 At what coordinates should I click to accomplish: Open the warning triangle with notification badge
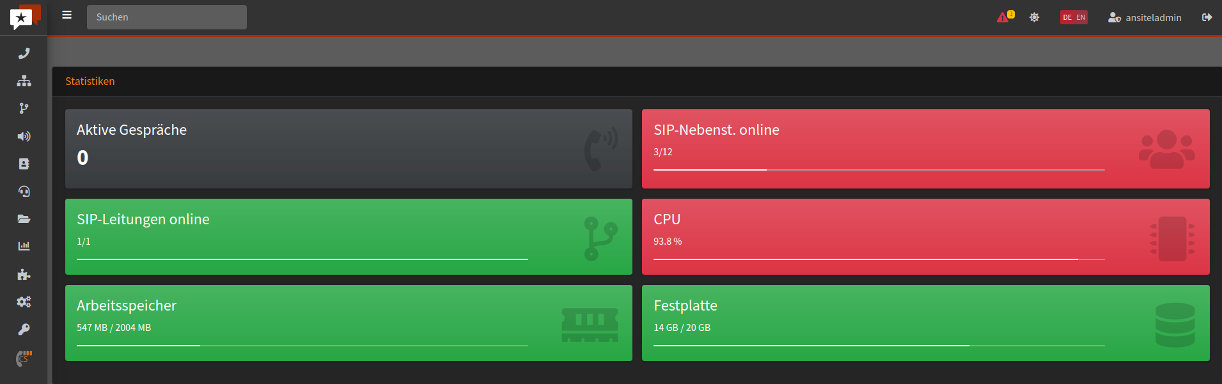tap(1003, 17)
